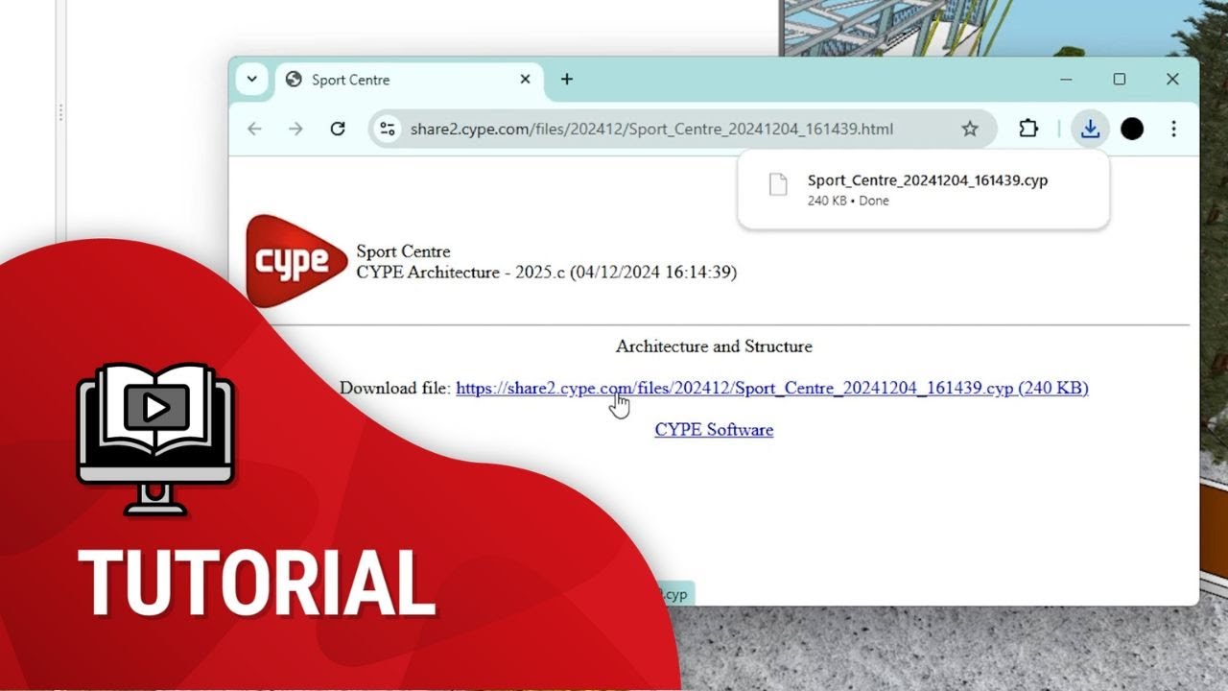Open the Downloads icon in the toolbar
Image resolution: width=1228 pixels, height=691 pixels.
[1090, 128]
